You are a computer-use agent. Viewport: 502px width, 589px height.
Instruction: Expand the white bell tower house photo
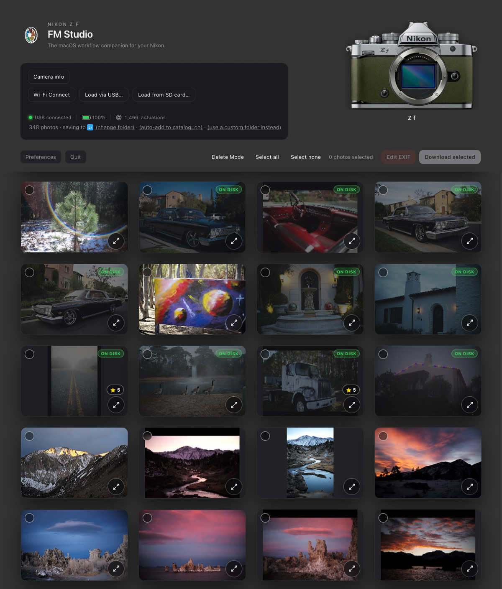470,323
